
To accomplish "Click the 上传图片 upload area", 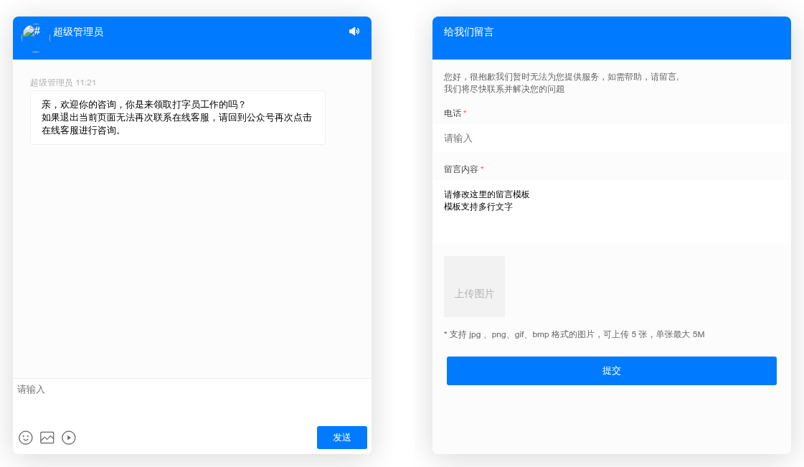I will 474,286.
